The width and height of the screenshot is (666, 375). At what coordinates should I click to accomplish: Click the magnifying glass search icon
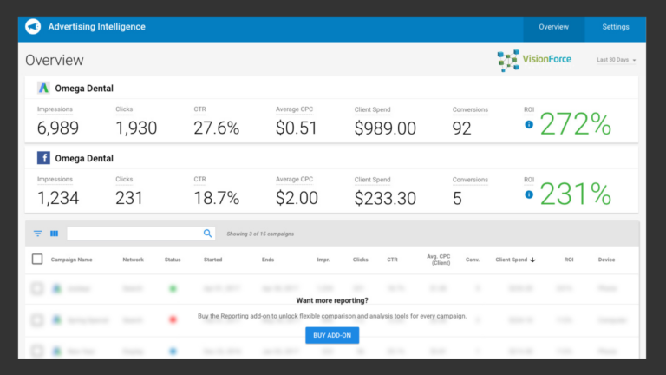point(208,234)
